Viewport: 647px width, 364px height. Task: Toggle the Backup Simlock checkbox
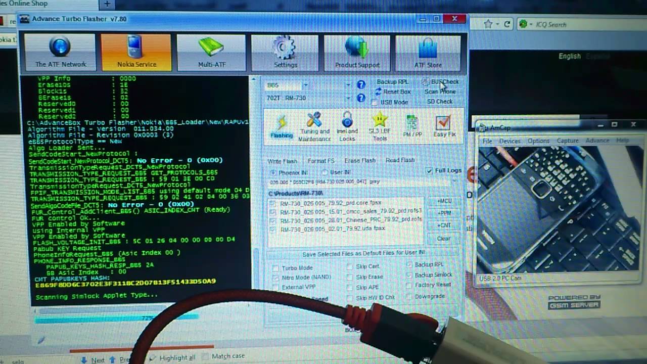coord(430,275)
